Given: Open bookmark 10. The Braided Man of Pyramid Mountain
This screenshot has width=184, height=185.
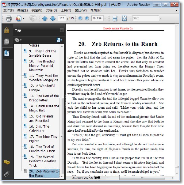Looking at the screenshot, I should [42, 66].
